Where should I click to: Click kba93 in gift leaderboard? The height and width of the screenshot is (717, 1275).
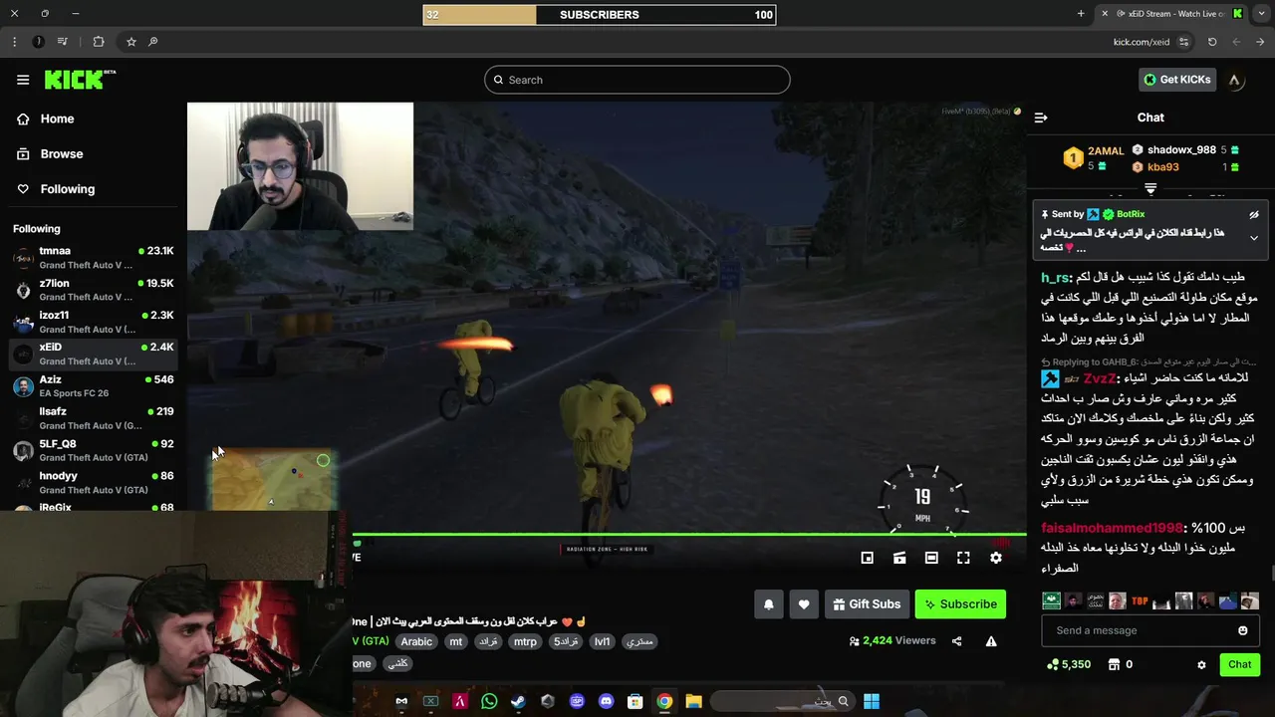[1162, 167]
